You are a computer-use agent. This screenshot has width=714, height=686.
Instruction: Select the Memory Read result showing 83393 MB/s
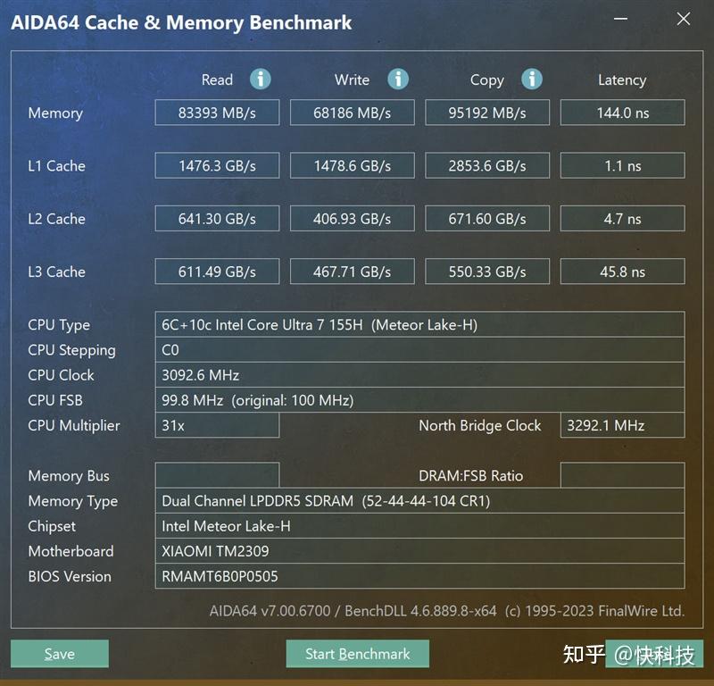click(217, 113)
